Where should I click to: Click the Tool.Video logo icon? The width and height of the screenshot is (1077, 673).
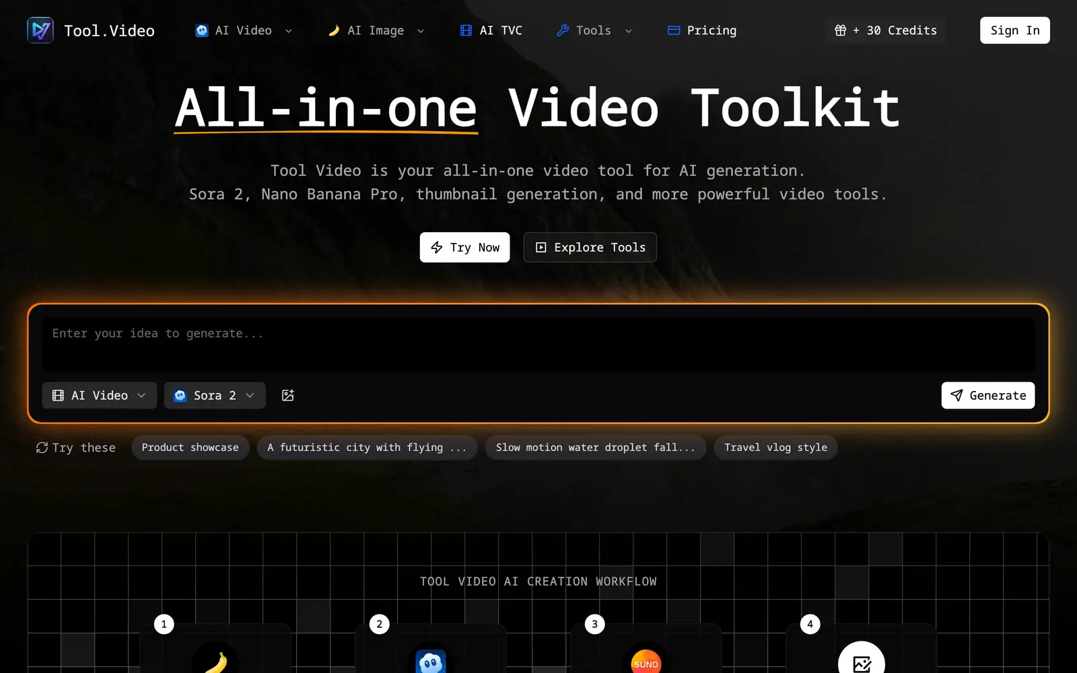pos(40,30)
